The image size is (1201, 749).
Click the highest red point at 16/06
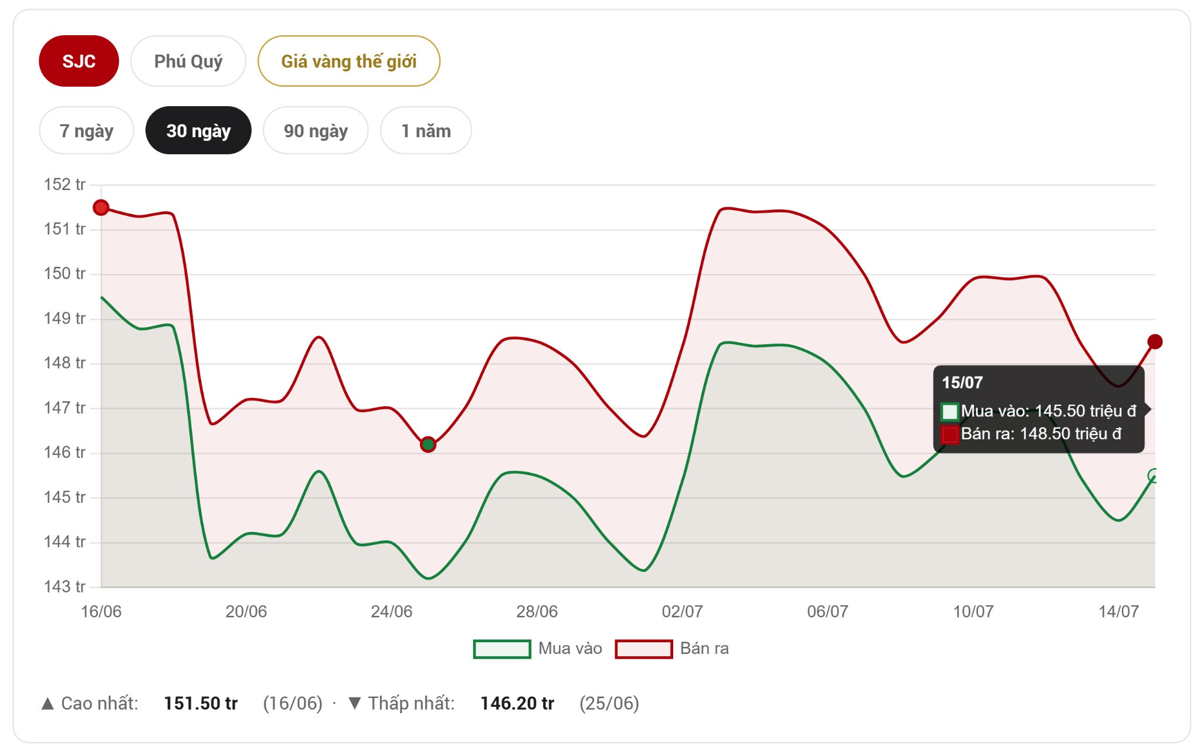pos(101,208)
